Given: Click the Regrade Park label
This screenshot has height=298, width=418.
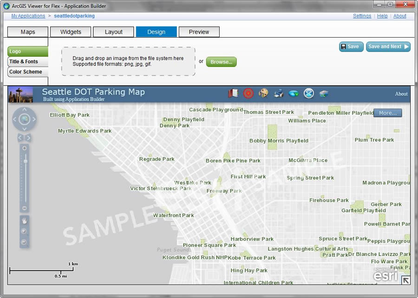Looking at the screenshot, I should pos(157,159).
